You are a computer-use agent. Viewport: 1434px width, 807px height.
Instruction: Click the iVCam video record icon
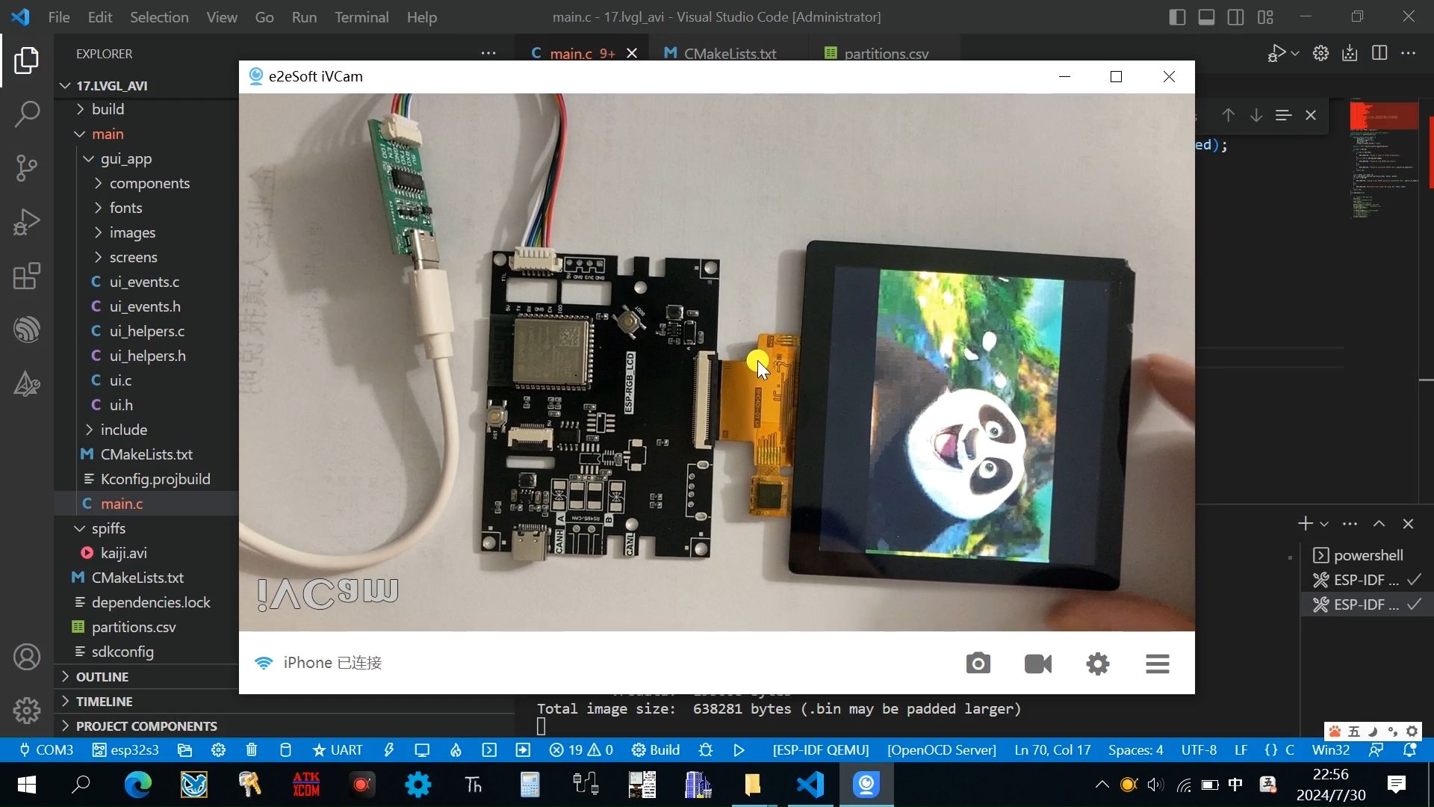pyautogui.click(x=1039, y=662)
